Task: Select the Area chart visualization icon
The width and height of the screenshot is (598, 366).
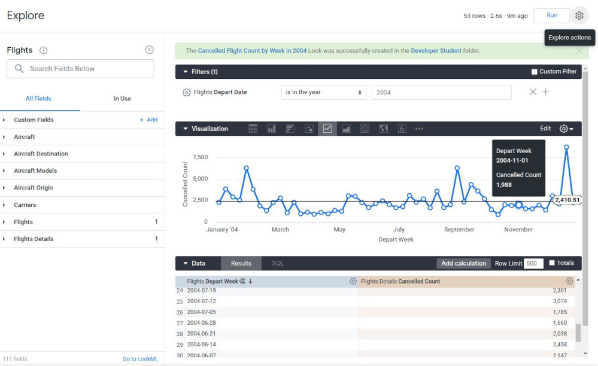Action: (x=346, y=129)
